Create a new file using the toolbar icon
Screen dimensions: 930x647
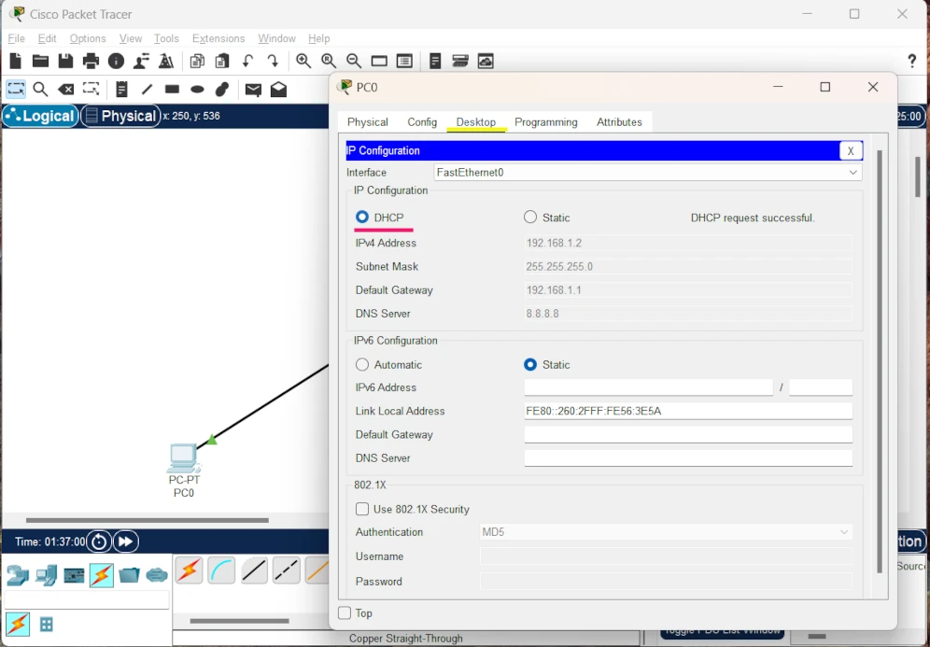16,61
